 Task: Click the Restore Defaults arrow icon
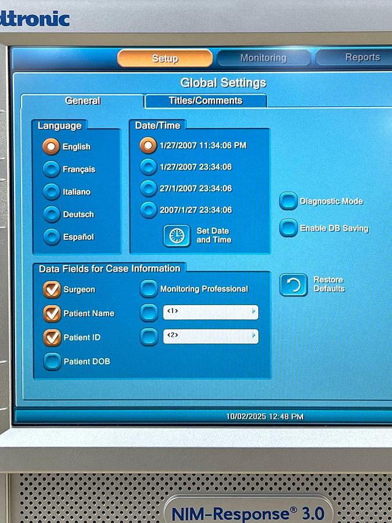[x=293, y=285]
